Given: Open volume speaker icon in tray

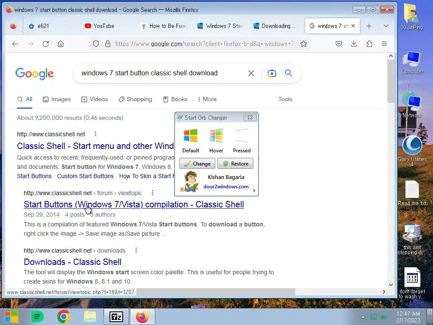Looking at the screenshot, I should click(383, 317).
